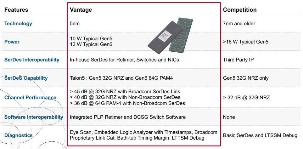Click the 5nm technology cell
This screenshot has width=303, height=149.
pos(75,24)
